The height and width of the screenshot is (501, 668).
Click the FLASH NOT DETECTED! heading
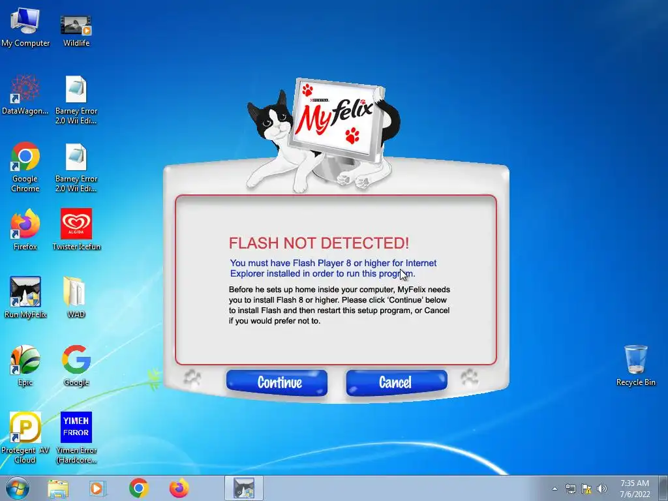(x=318, y=243)
